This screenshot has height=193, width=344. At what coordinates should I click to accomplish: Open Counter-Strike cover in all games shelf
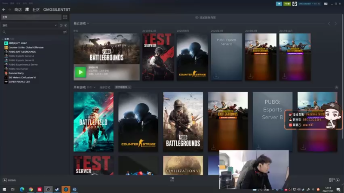[138, 122]
